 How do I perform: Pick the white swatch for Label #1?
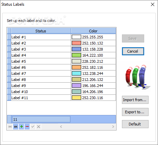coord(76,37)
